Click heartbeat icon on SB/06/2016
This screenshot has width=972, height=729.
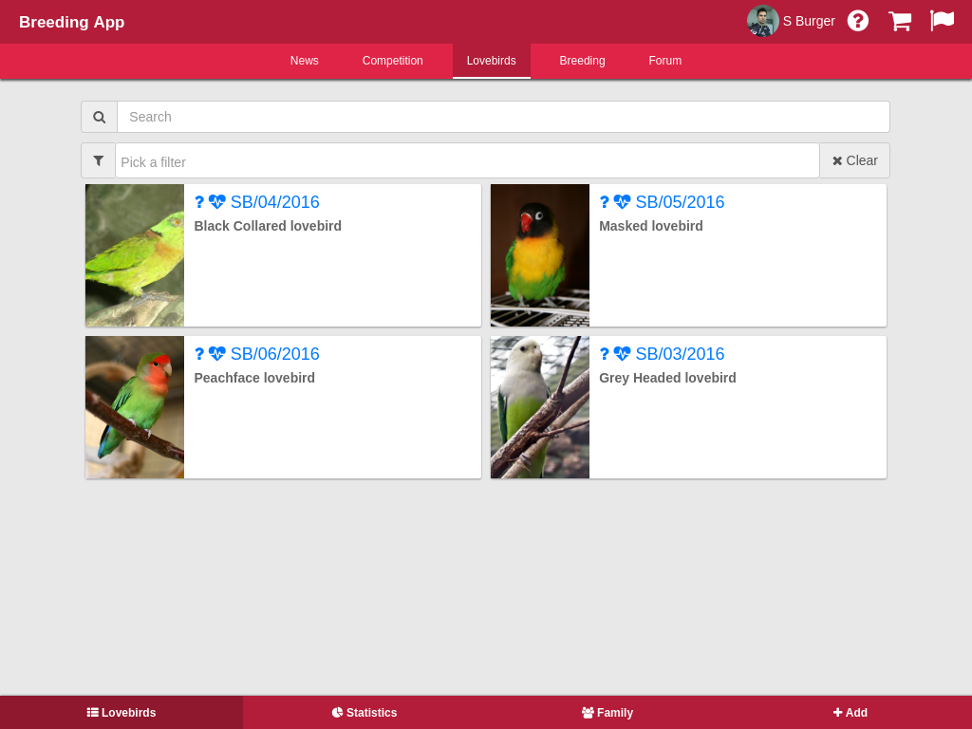point(217,354)
